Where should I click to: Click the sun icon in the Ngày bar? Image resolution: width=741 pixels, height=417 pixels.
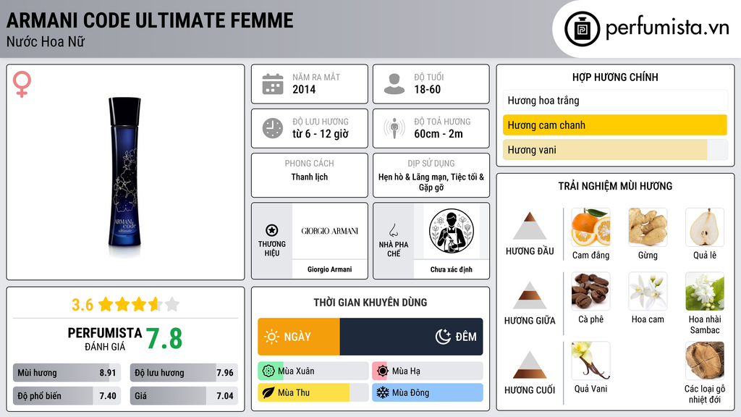tap(272, 337)
